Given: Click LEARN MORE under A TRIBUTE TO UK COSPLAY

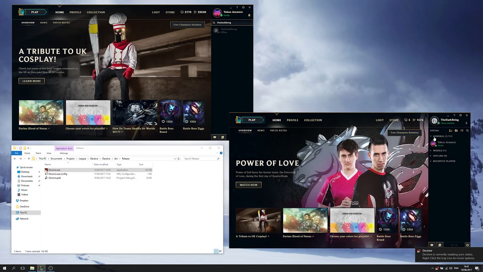Looking at the screenshot, I should [31, 81].
